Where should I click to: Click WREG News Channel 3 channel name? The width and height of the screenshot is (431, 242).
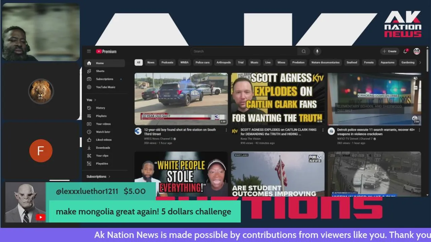[158, 139]
